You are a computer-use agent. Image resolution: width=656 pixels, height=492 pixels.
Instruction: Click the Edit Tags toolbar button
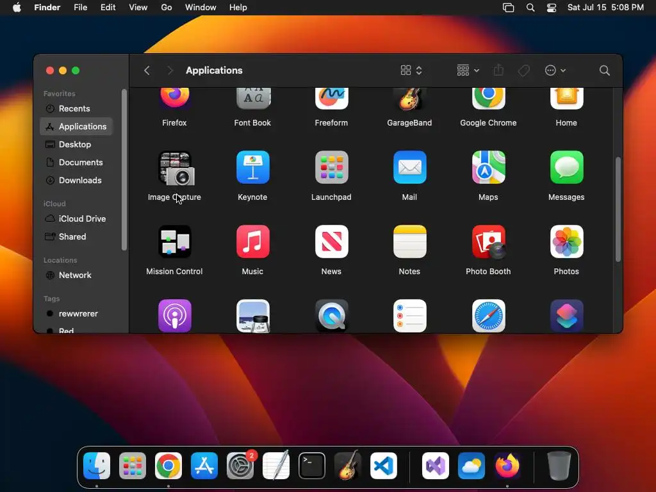(x=523, y=70)
